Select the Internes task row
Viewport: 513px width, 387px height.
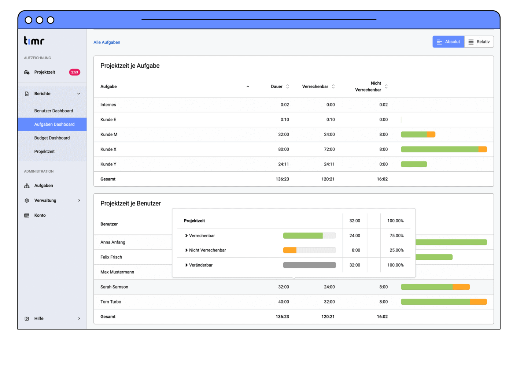click(294, 105)
